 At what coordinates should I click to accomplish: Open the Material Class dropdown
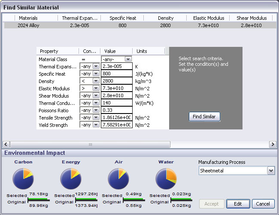point(128,59)
